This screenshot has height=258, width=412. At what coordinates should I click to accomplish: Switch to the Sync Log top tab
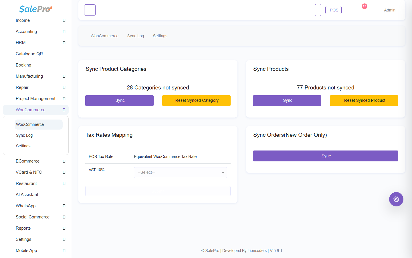pos(136,36)
